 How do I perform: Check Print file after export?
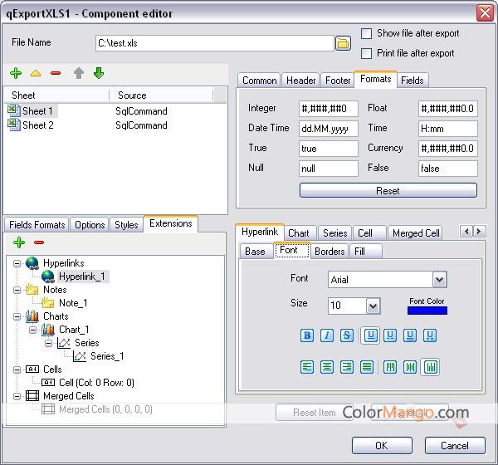pyautogui.click(x=367, y=54)
